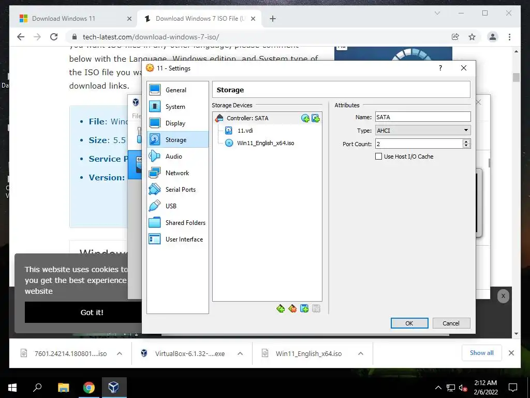Open the Windows Start menu

pyautogui.click(x=12, y=388)
